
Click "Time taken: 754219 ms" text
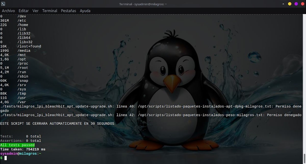[x=23, y=149]
